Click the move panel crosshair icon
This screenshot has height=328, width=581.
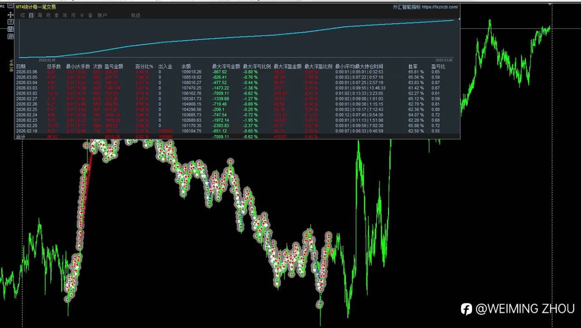click(10, 15)
